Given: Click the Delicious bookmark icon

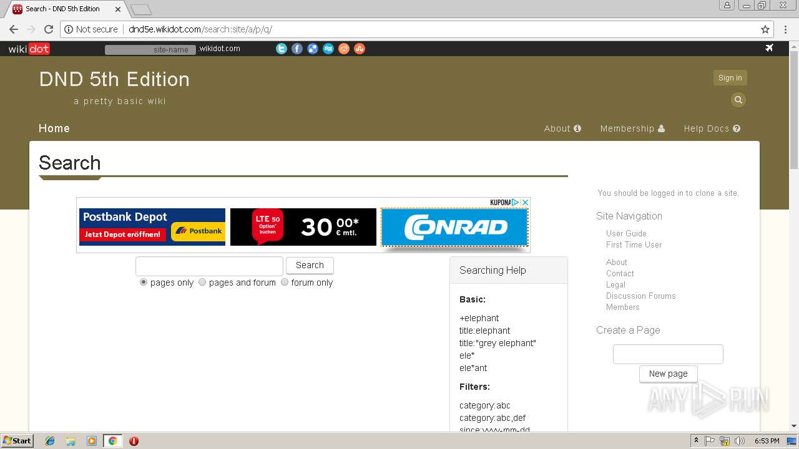Looking at the screenshot, I should (x=313, y=49).
